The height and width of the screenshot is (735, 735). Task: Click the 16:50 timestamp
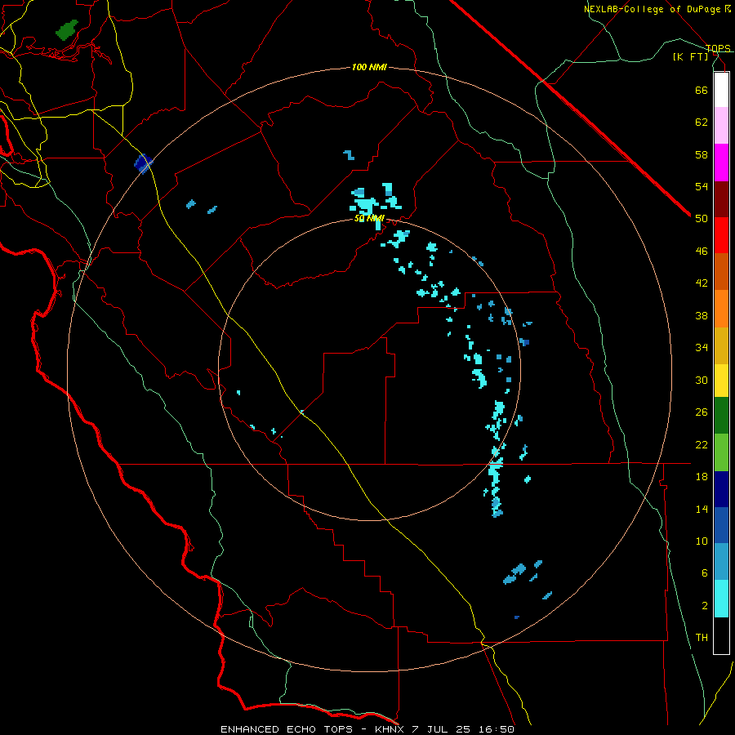(x=497, y=729)
